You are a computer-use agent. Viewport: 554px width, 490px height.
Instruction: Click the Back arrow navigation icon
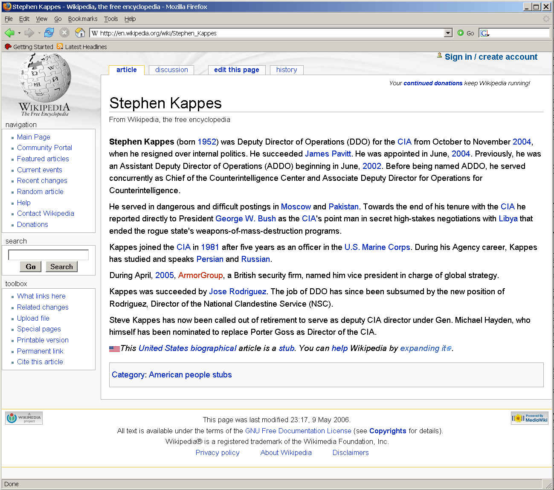[9, 33]
